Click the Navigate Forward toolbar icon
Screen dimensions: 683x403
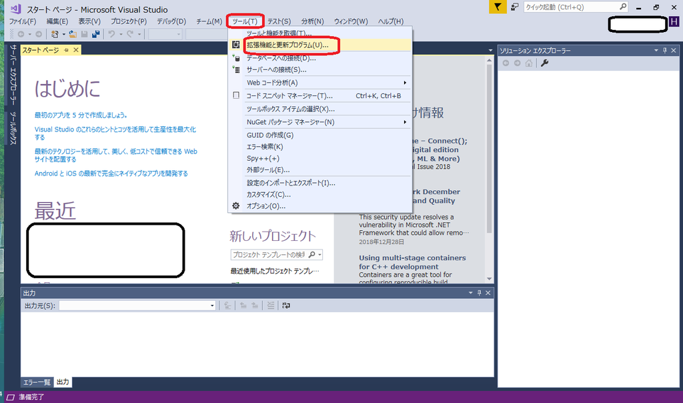tap(39, 34)
